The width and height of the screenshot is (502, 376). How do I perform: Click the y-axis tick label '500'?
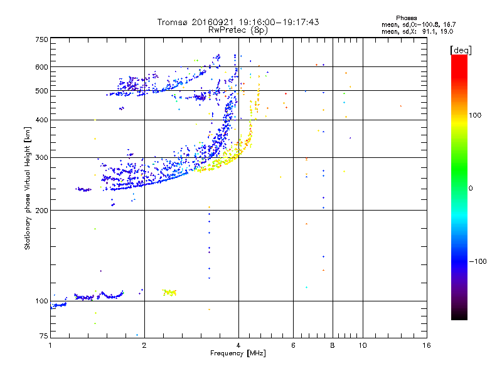(41, 91)
